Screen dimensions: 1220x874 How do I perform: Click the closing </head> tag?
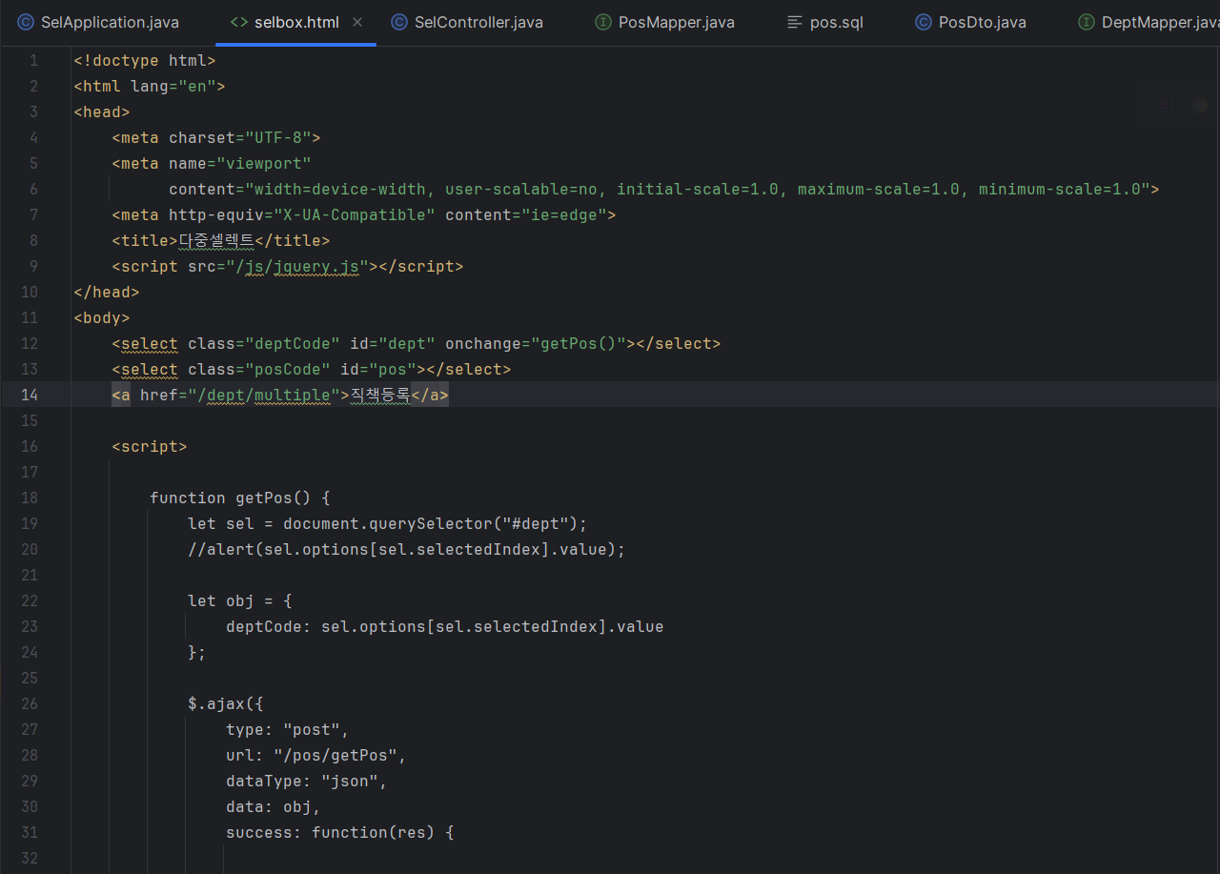coord(107,292)
